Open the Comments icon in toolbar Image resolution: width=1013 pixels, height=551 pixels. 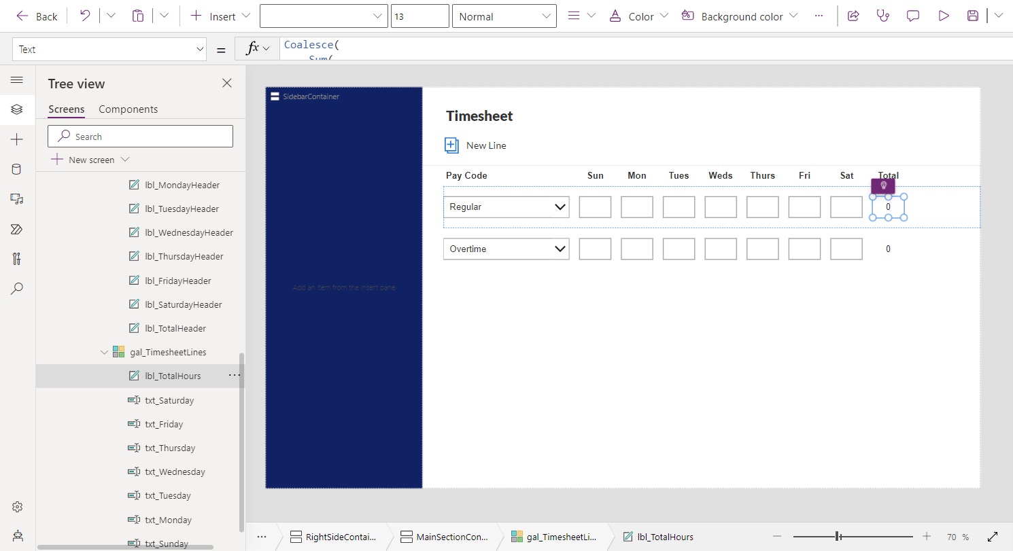[913, 16]
